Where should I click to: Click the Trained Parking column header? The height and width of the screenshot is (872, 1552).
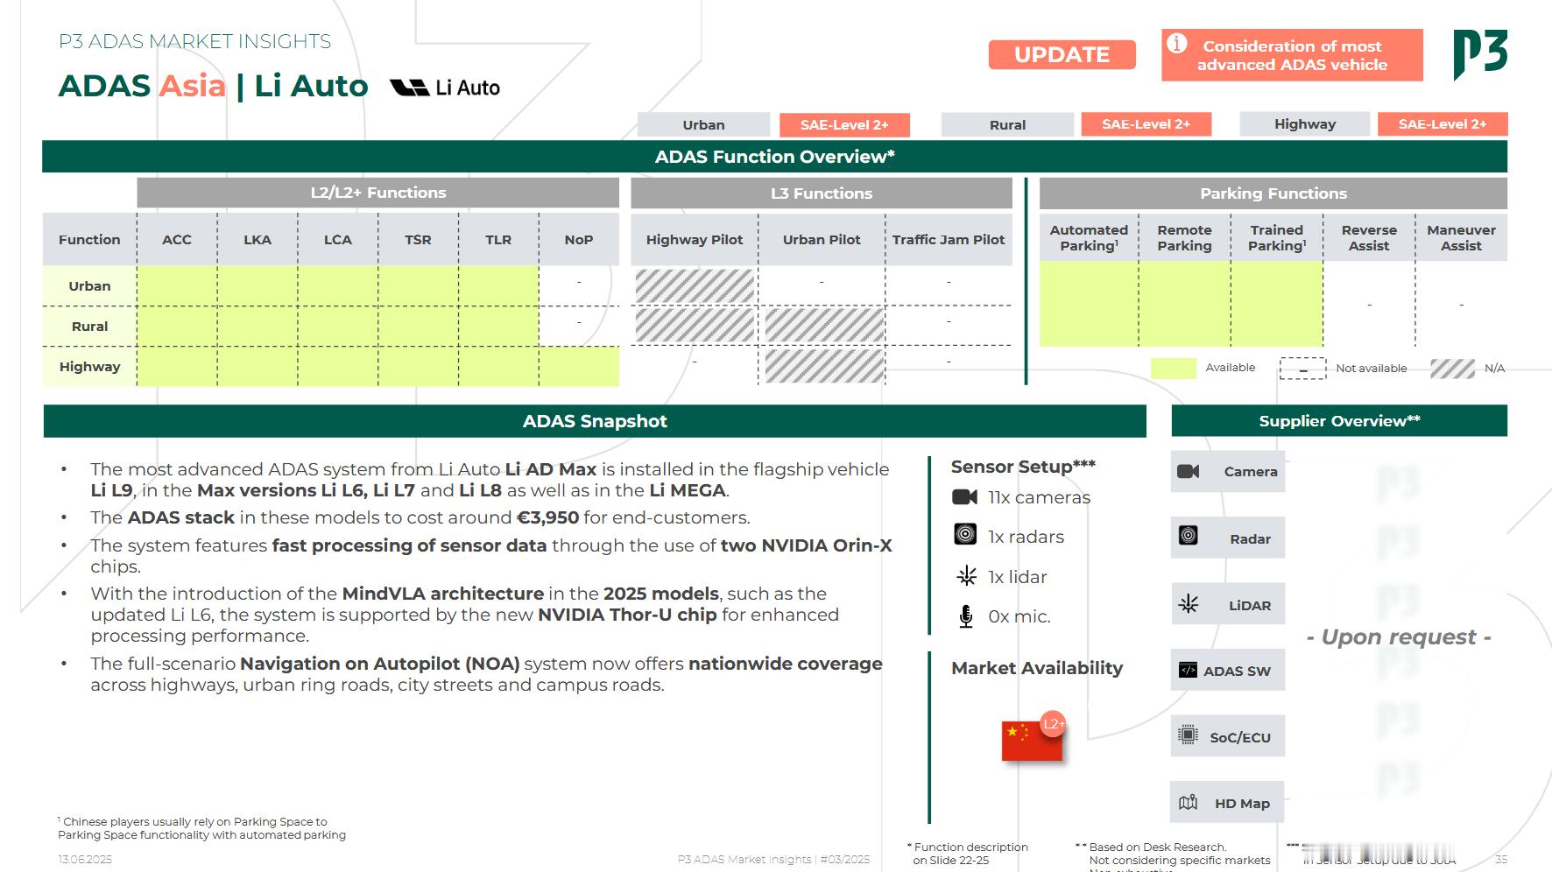[1277, 237]
